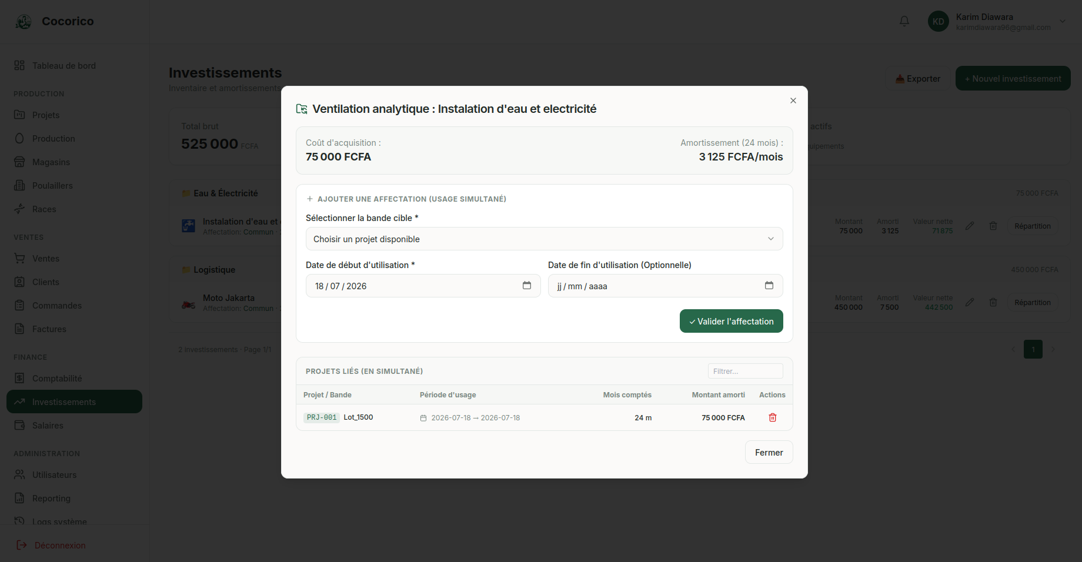Click the start date field 18/07/2026
Image resolution: width=1082 pixels, height=562 pixels.
tap(423, 286)
